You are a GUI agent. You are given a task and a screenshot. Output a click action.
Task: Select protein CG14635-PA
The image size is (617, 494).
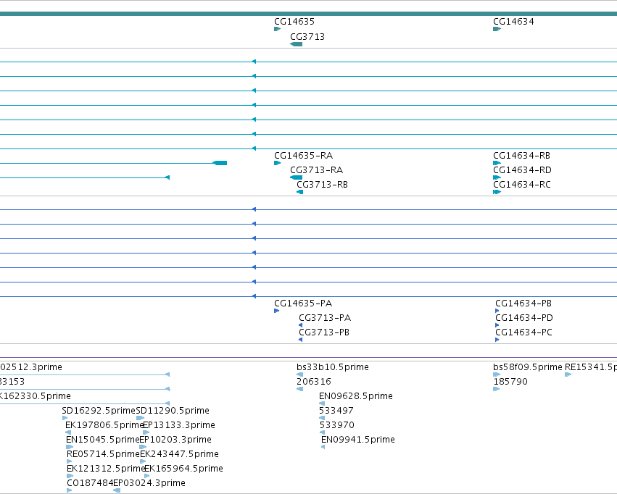coord(303,303)
